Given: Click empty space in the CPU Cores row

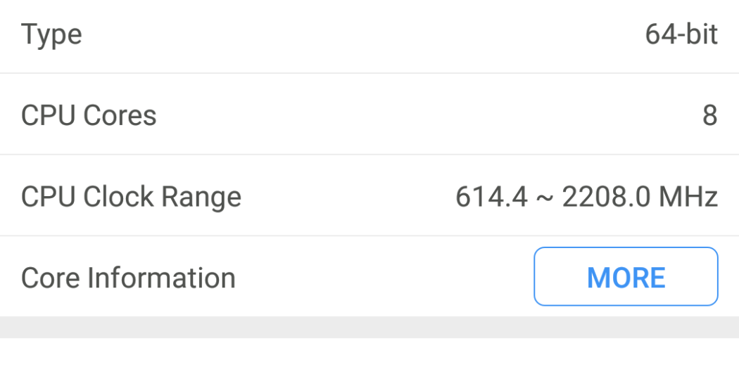Looking at the screenshot, I should click(x=422, y=115).
